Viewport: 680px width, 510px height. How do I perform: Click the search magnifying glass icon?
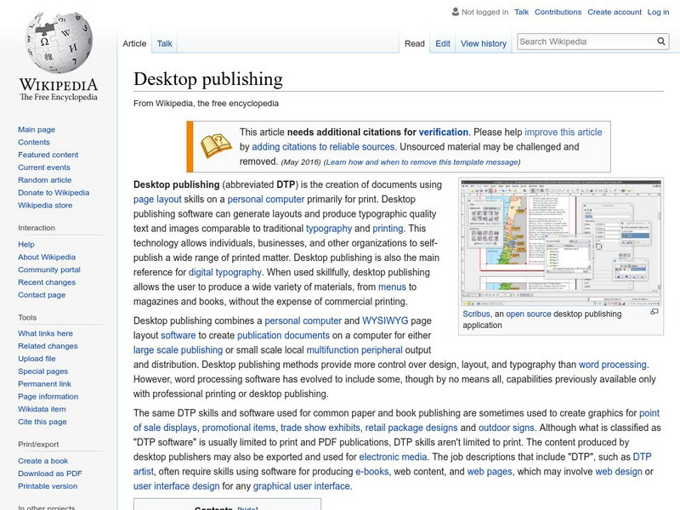(x=661, y=42)
